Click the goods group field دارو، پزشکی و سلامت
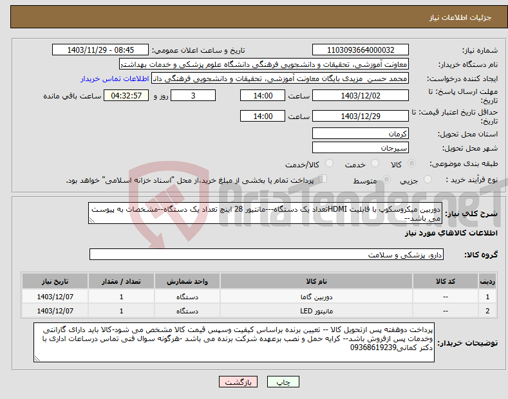Screen dimensions: 508x399 tap(267, 255)
